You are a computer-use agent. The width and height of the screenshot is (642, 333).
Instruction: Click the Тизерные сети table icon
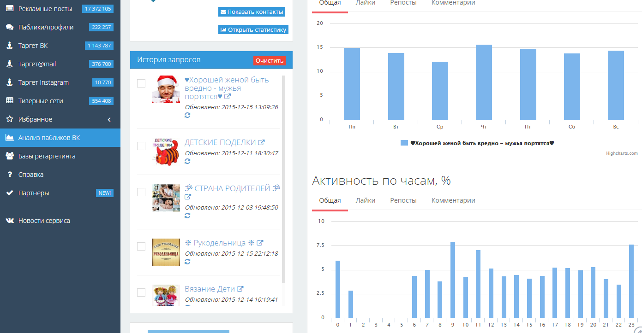(x=9, y=101)
